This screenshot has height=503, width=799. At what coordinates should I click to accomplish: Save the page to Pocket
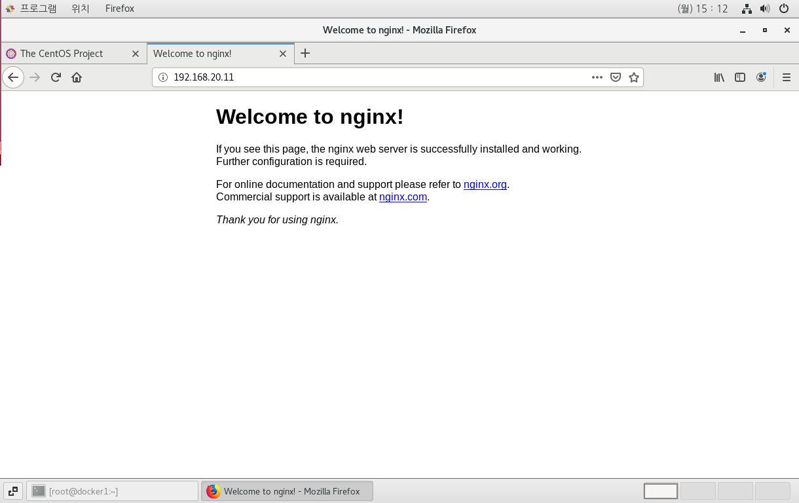pyautogui.click(x=616, y=77)
